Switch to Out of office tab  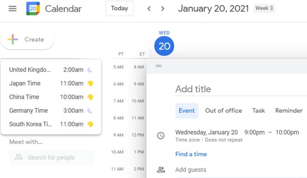click(x=224, y=111)
